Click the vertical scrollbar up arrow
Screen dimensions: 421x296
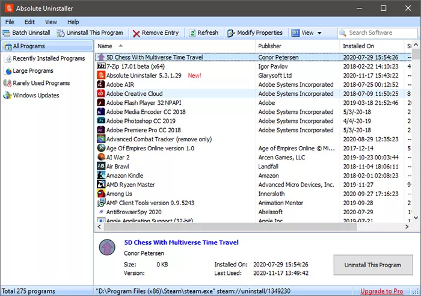point(416,45)
